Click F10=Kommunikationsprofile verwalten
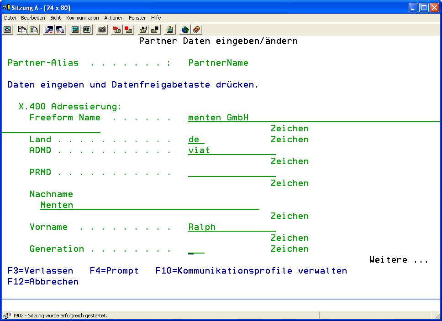The height and width of the screenshot is (321, 442). pyautogui.click(x=251, y=271)
